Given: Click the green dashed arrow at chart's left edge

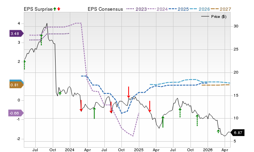Looking at the screenshot, I should (25, 65).
